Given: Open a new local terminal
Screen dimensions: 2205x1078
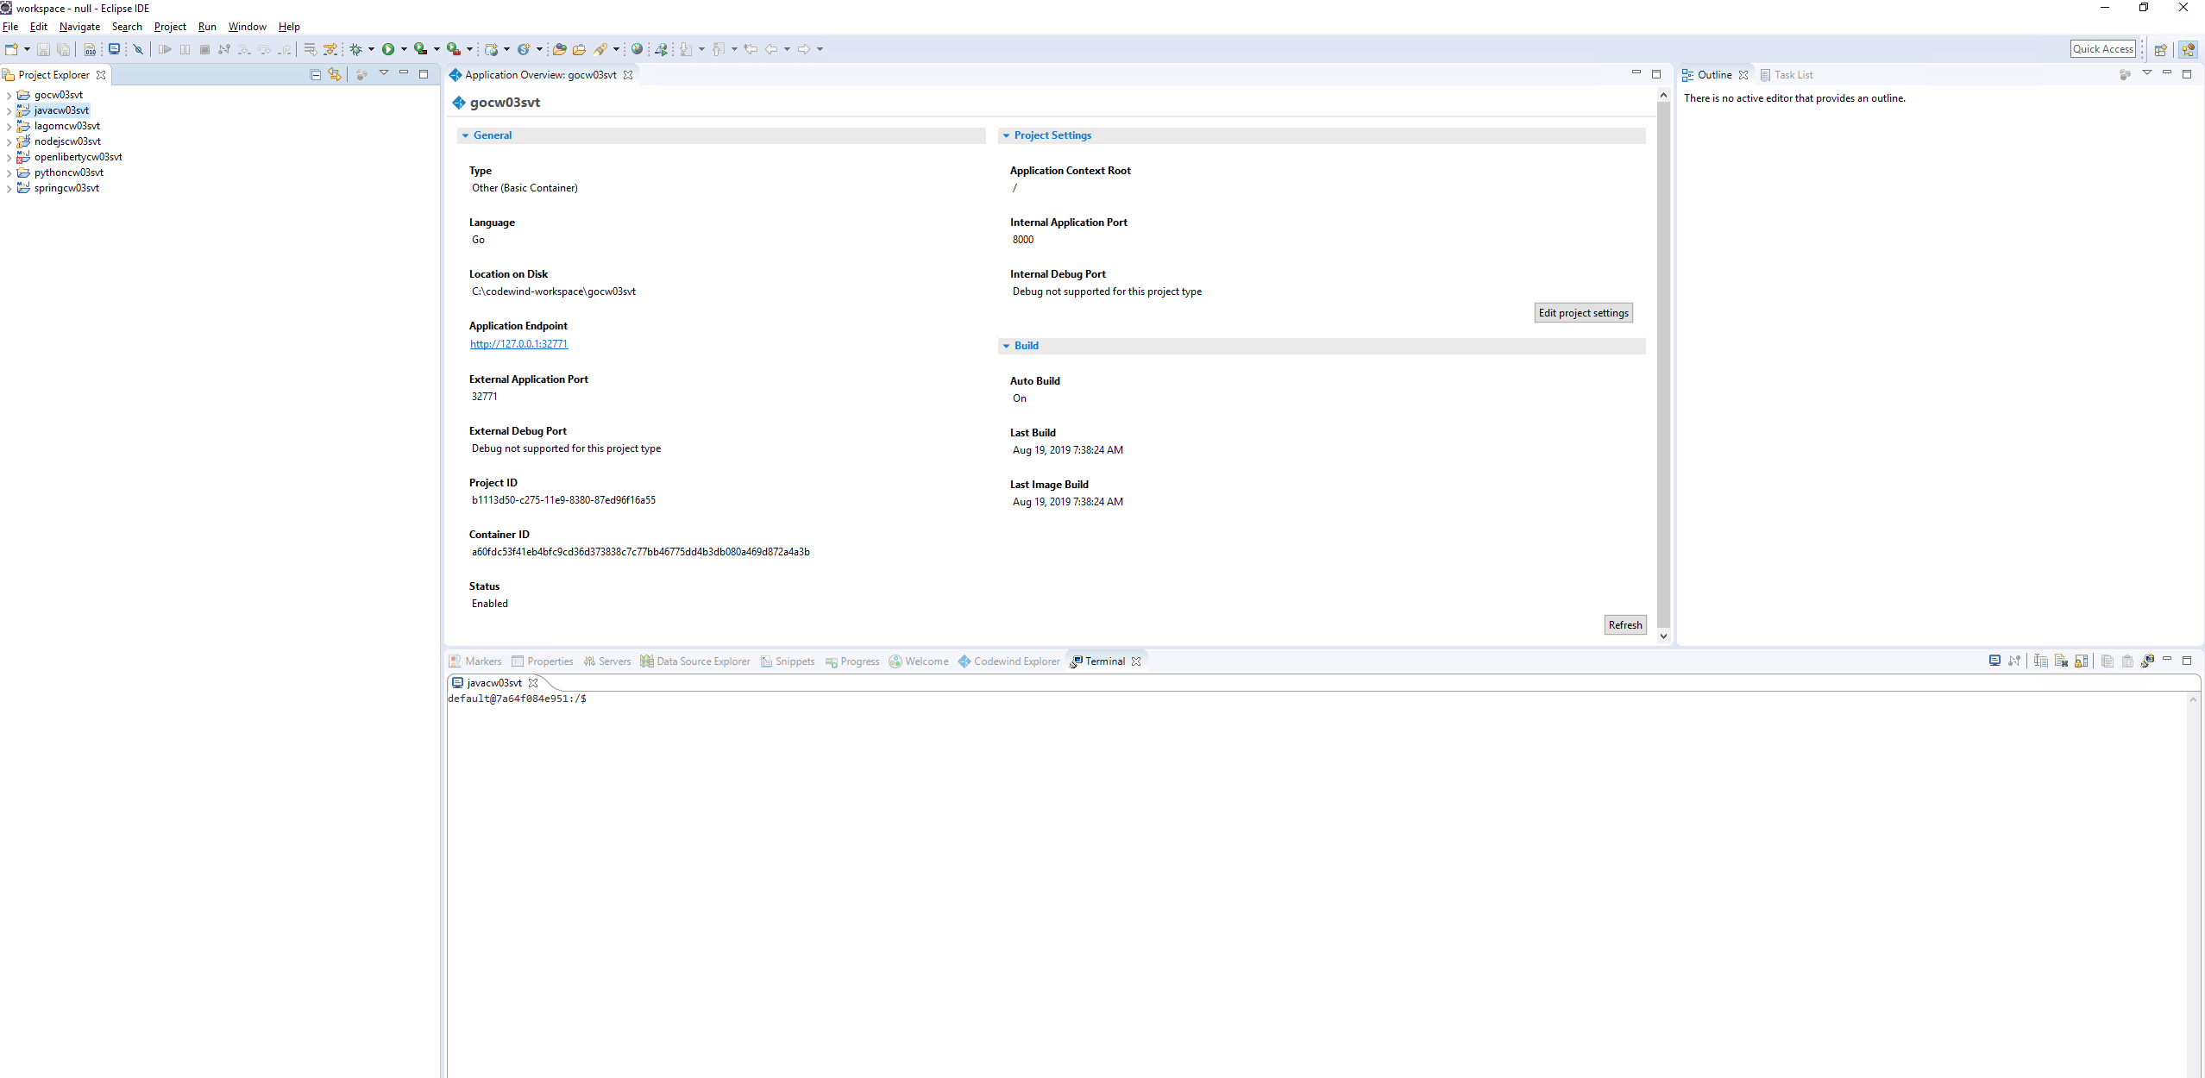Looking at the screenshot, I should (x=115, y=49).
